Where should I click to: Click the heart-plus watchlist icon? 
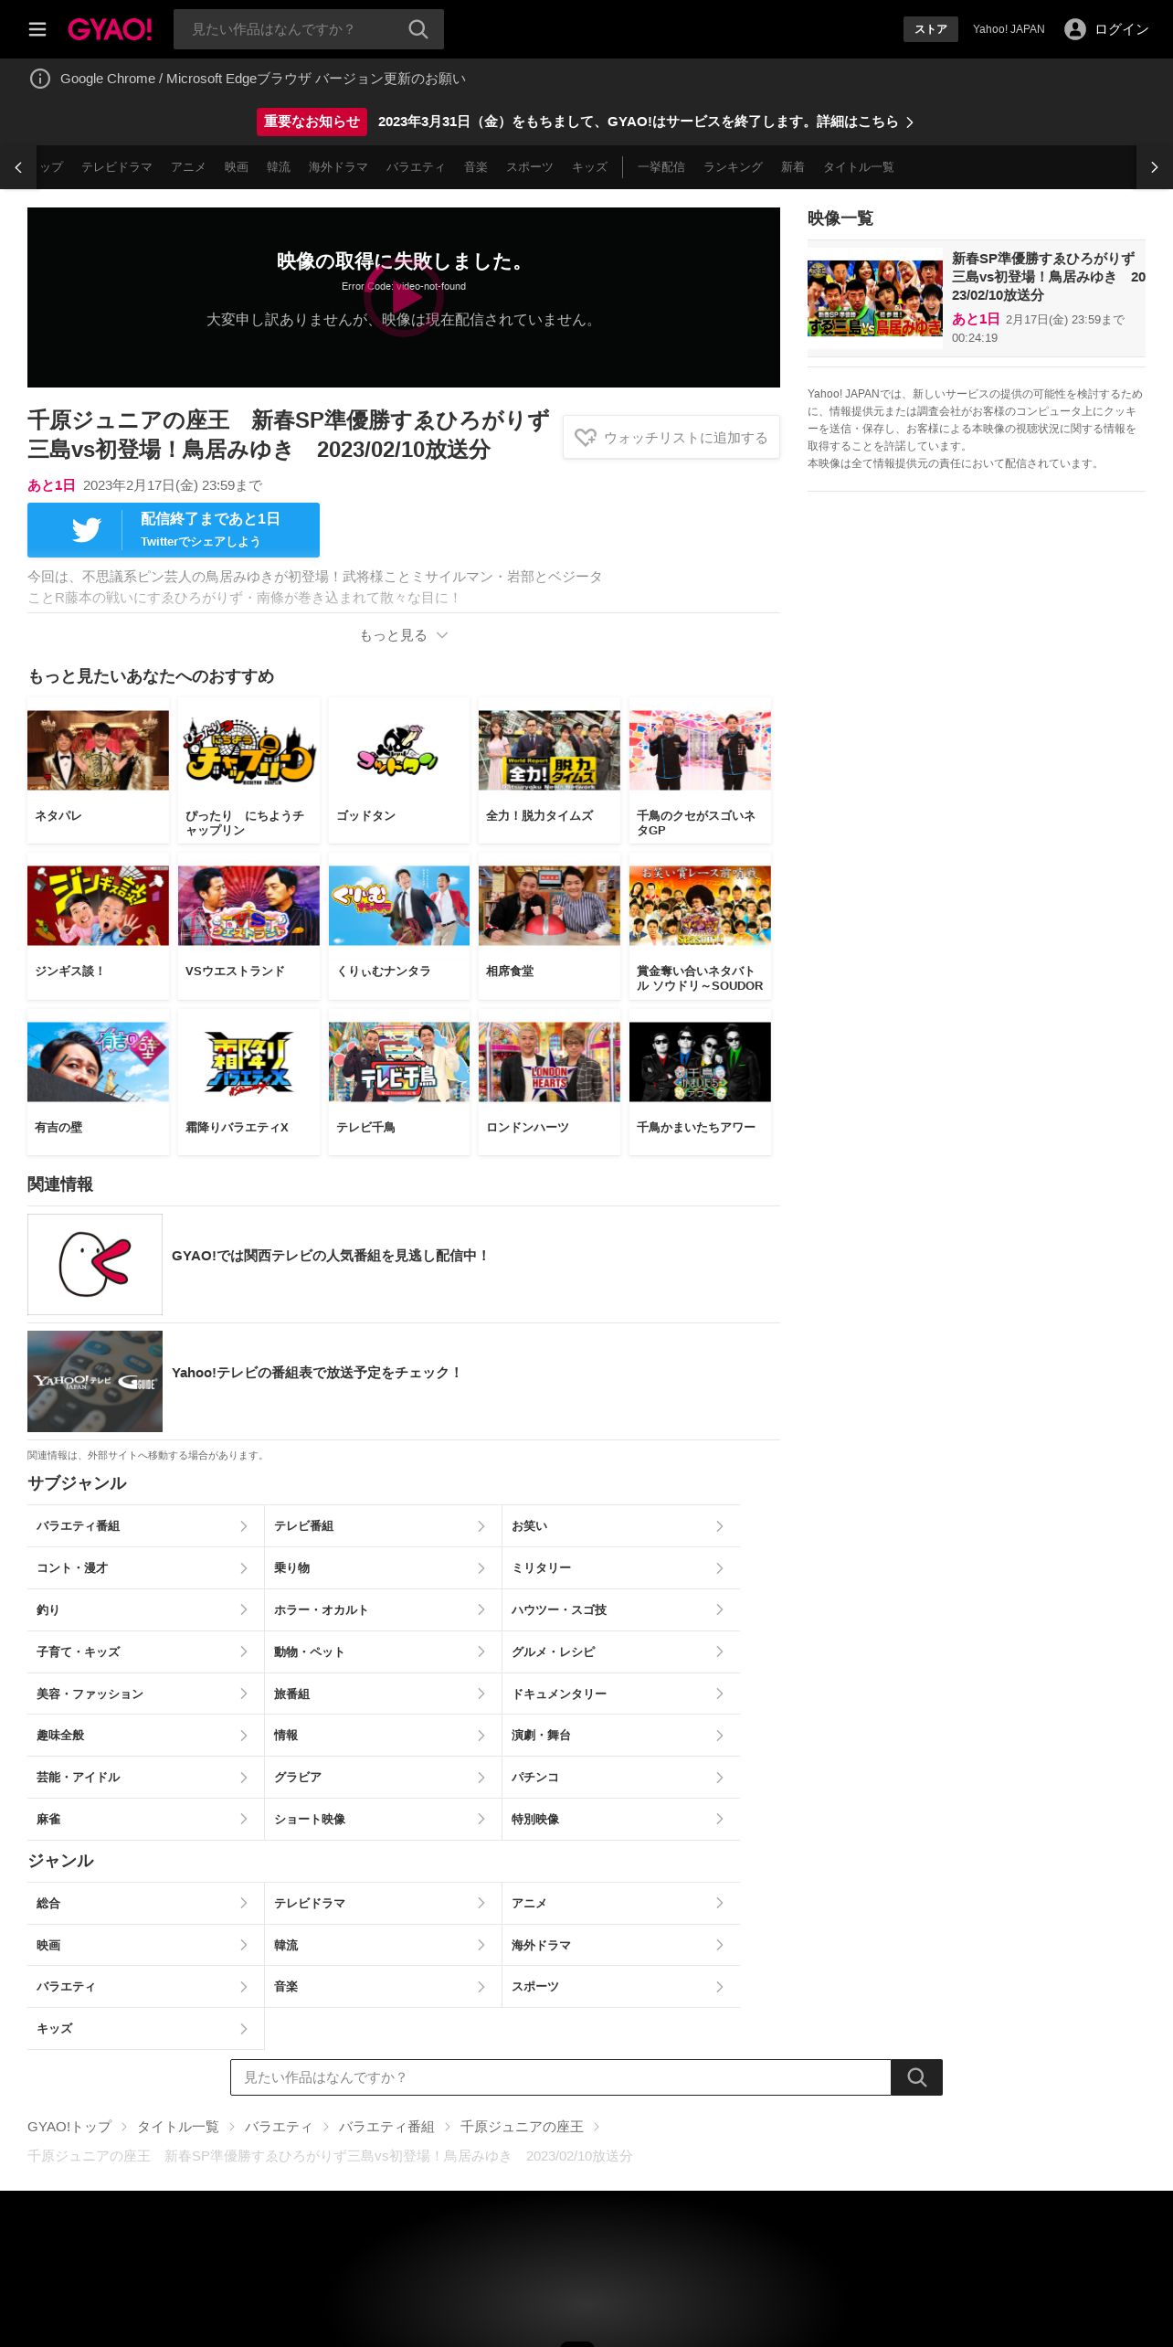click(586, 438)
